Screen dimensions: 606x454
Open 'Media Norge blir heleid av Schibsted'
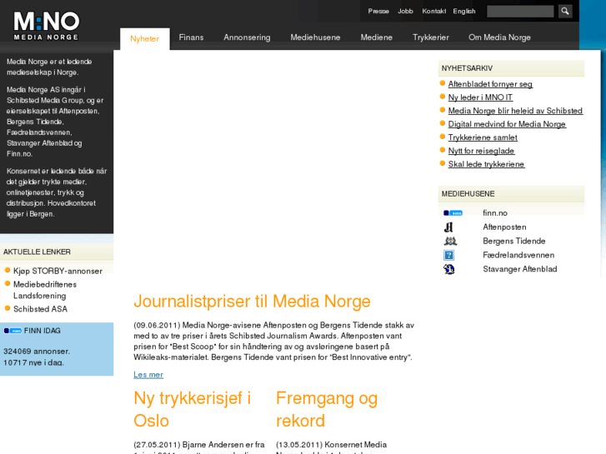click(515, 111)
